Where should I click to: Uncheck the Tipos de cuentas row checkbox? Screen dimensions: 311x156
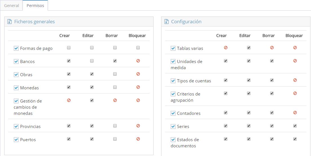click(173, 81)
